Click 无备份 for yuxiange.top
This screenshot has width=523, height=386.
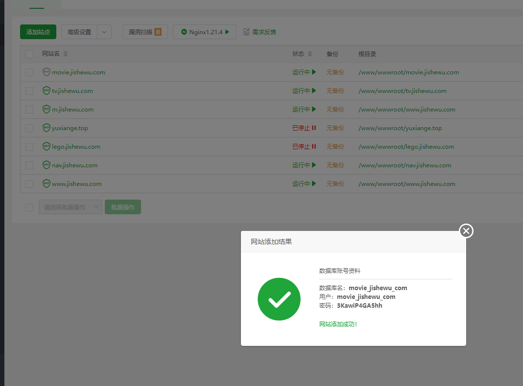[x=335, y=128]
